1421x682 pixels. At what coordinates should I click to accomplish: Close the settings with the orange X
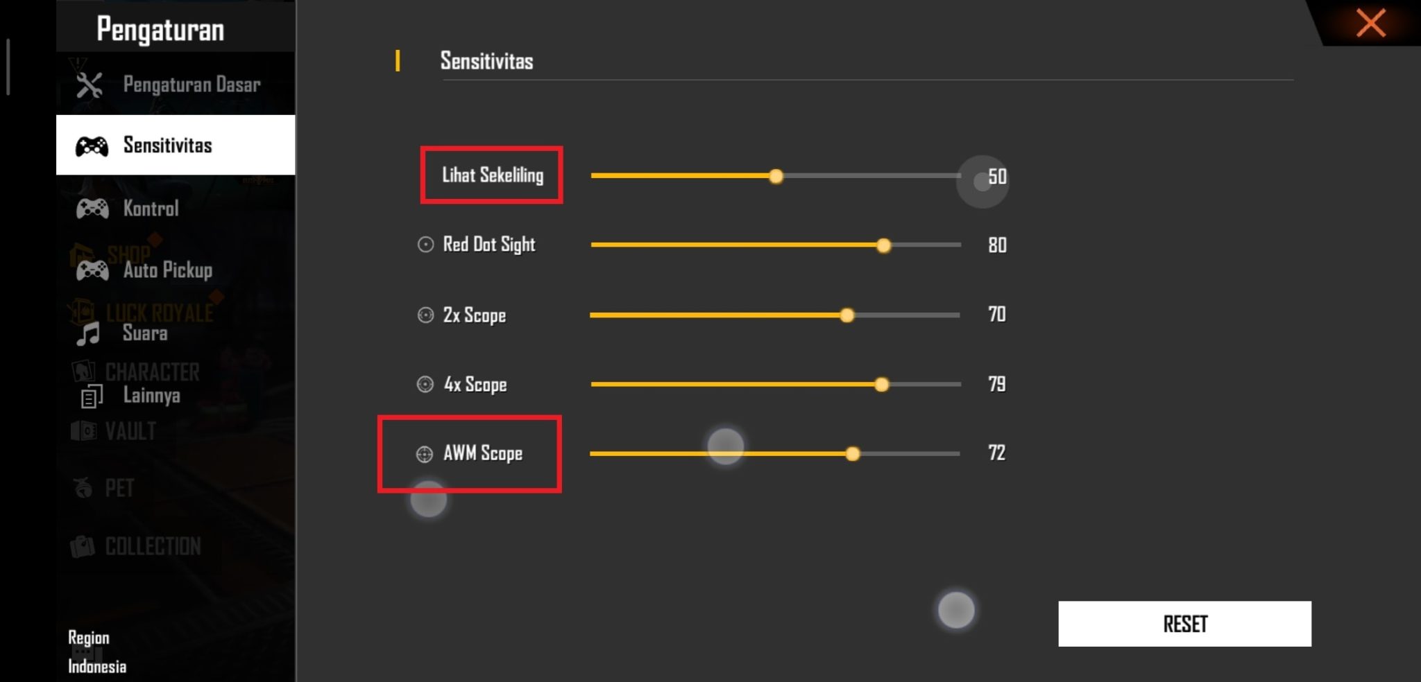pos(1370,24)
